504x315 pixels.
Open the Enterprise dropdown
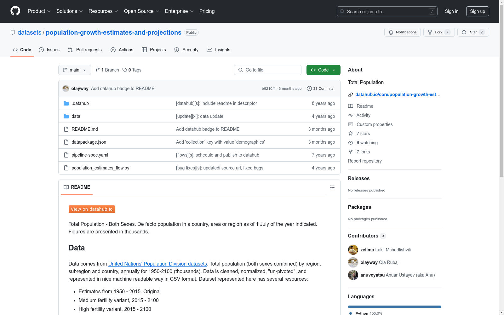(x=179, y=11)
